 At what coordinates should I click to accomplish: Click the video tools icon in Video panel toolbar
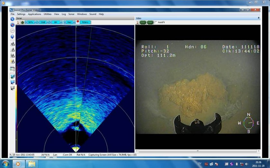tap(138, 22)
